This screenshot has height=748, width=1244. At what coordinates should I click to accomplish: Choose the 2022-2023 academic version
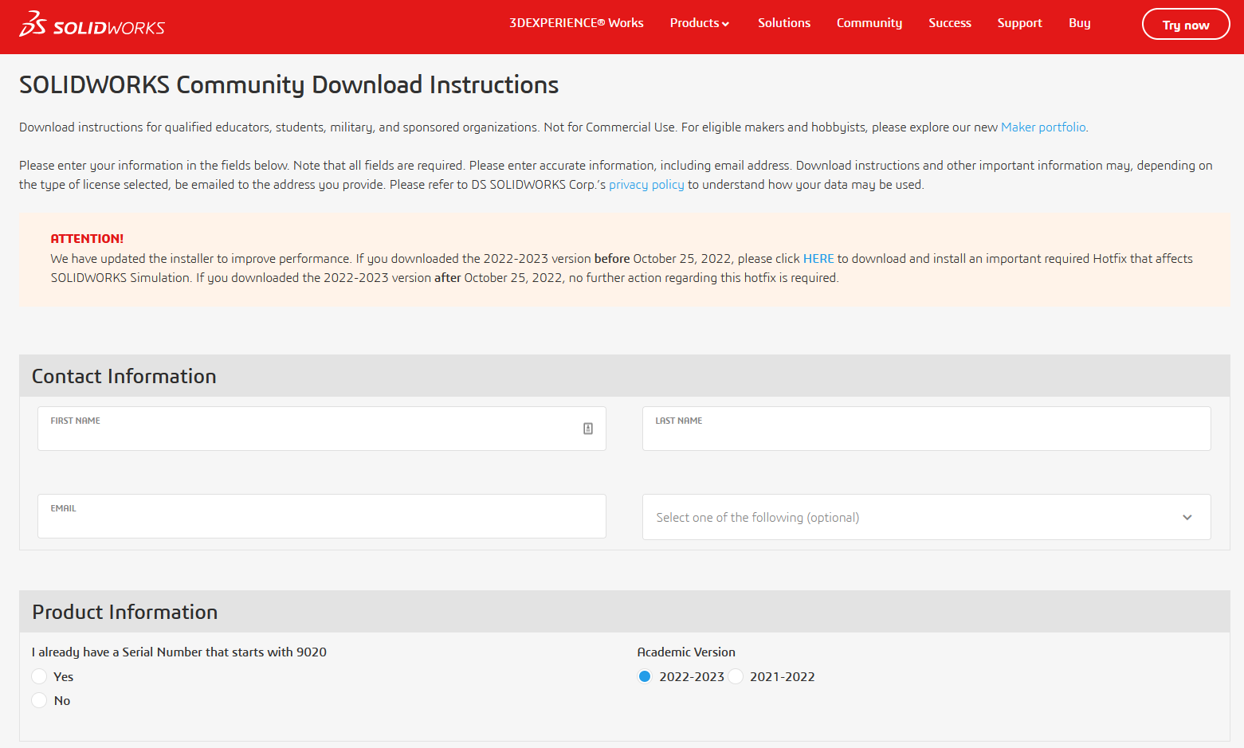645,676
